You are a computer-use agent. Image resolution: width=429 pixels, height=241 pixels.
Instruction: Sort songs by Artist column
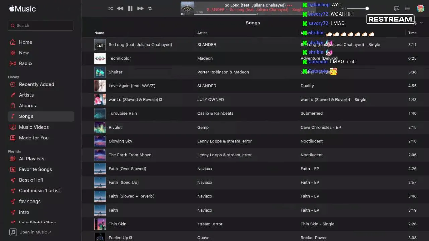pos(202,33)
